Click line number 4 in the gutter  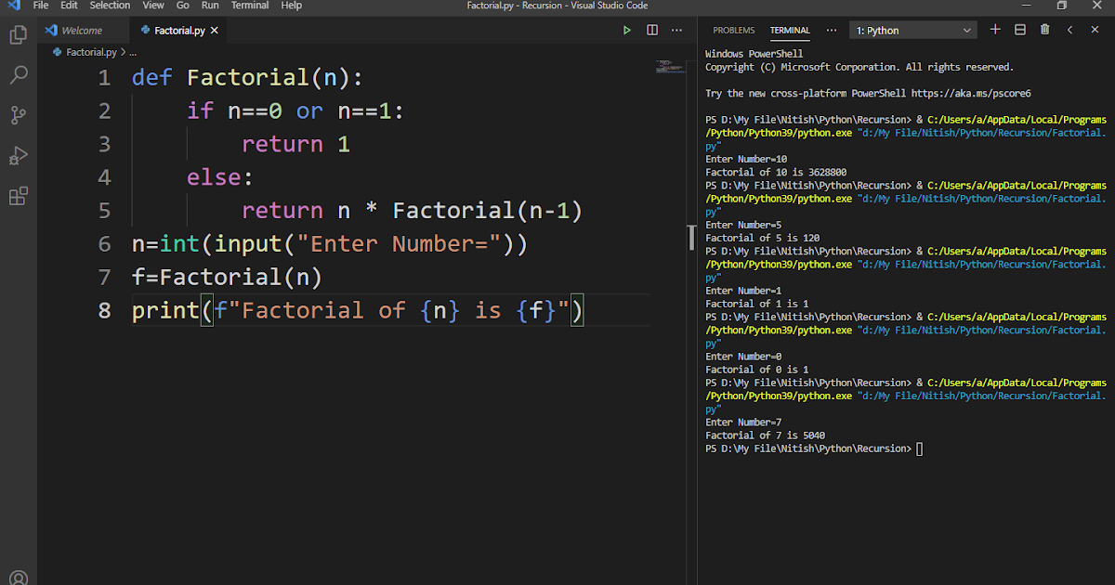[104, 177]
